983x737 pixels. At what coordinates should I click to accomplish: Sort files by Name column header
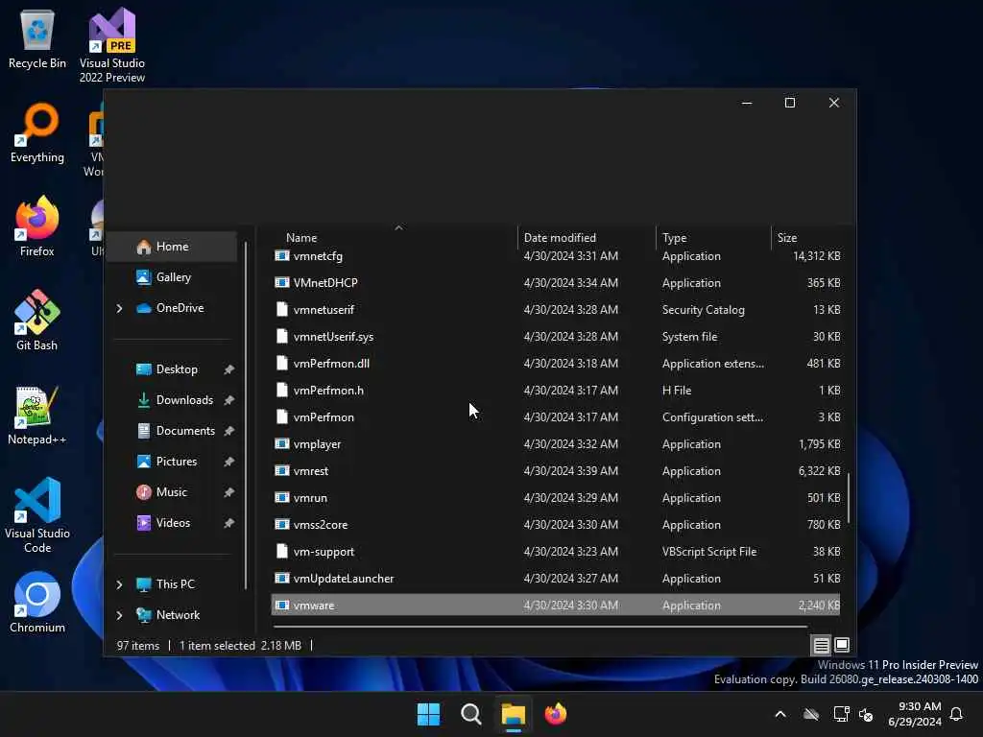point(395,238)
